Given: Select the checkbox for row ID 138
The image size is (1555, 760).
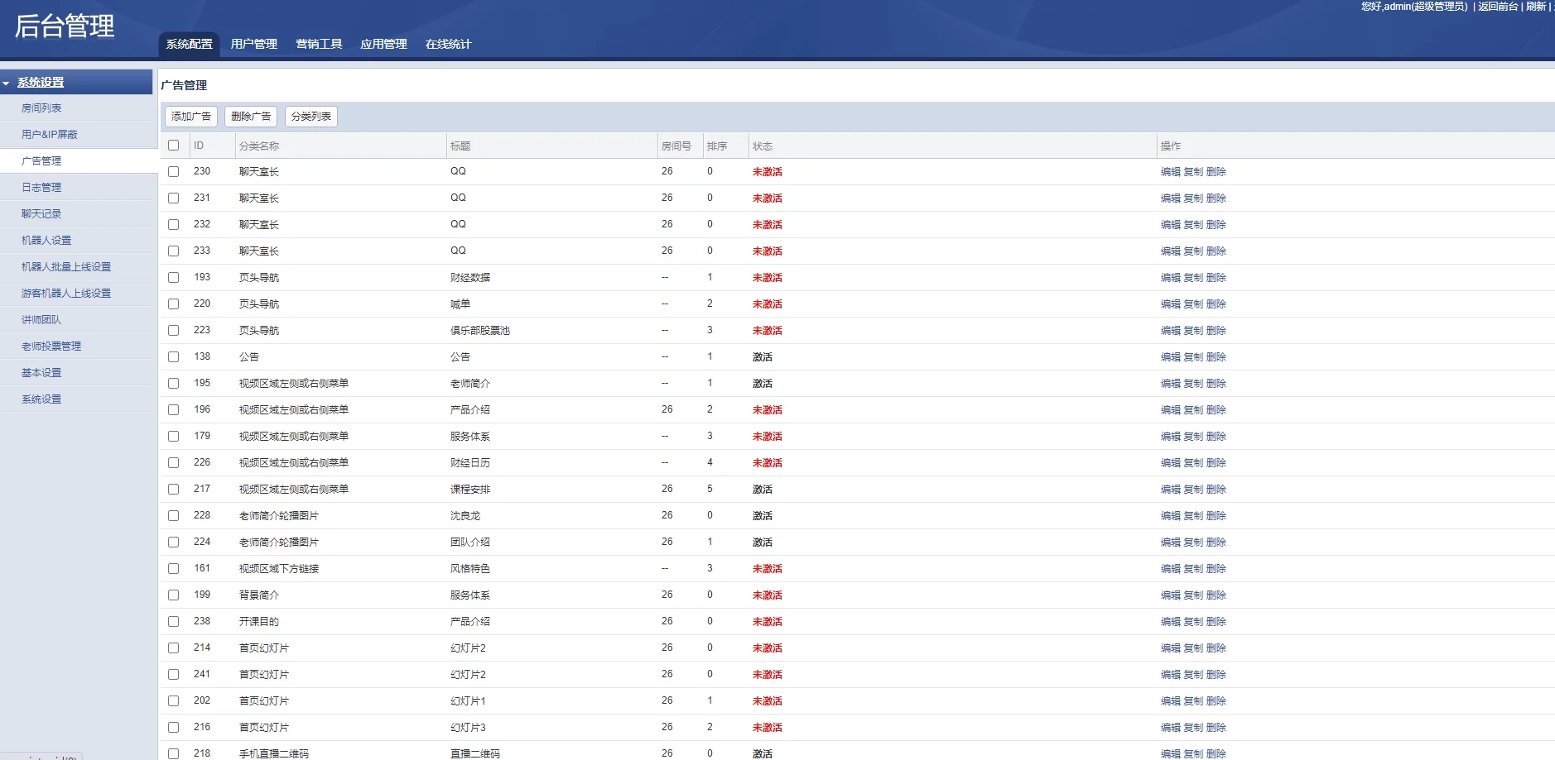Looking at the screenshot, I should (173, 357).
